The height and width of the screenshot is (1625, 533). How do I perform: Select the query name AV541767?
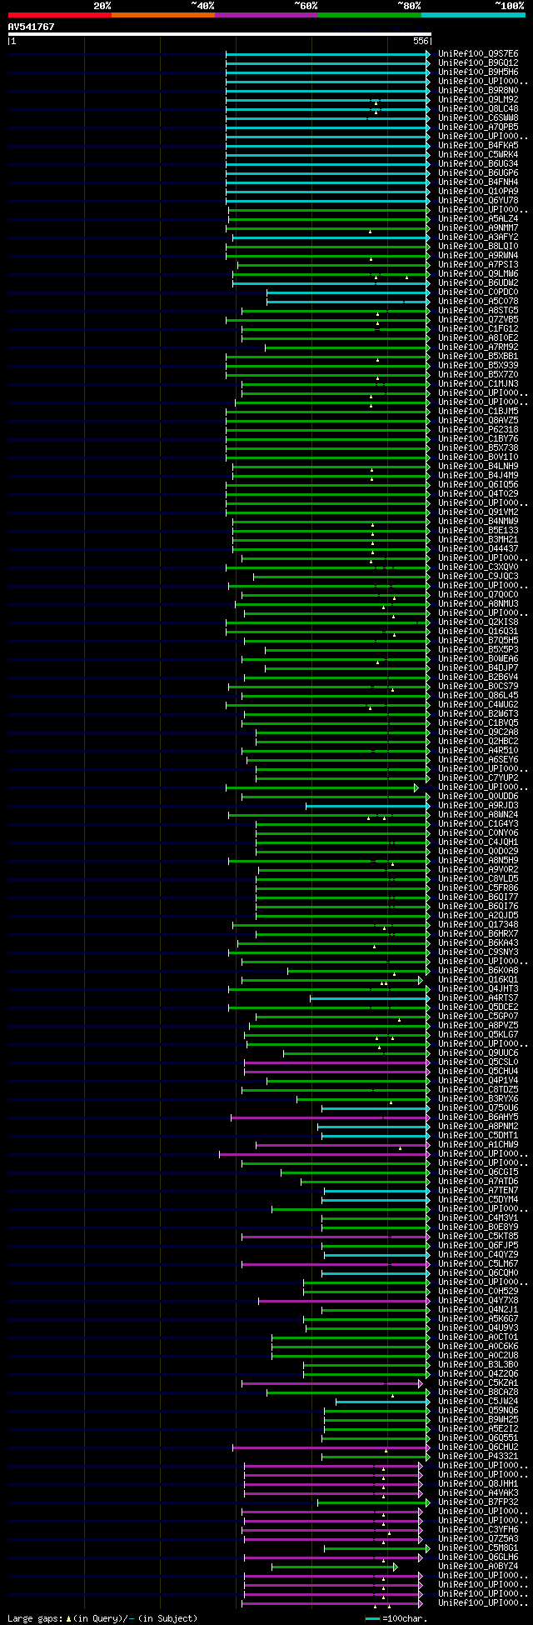click(x=32, y=27)
